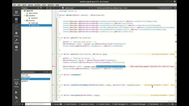Open the qtca-2-9 kit selector monitor icon
The width and height of the screenshot is (189, 106).
coord(17,83)
